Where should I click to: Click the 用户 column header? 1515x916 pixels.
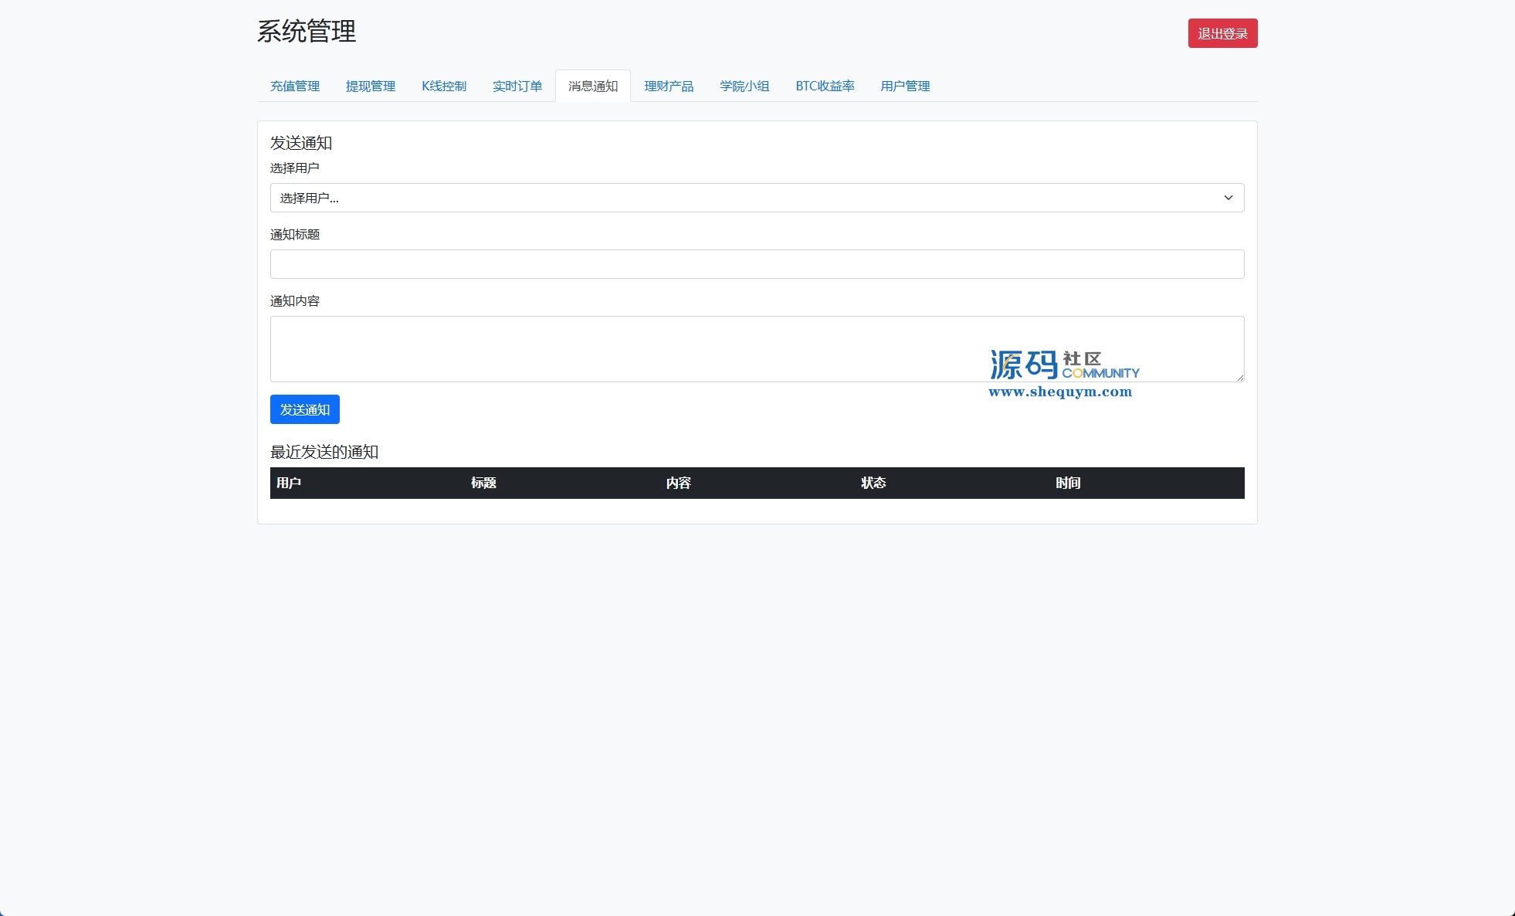point(288,483)
